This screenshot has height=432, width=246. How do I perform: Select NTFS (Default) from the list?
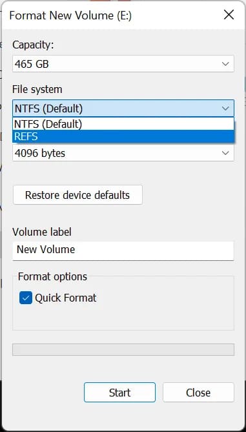coord(123,124)
